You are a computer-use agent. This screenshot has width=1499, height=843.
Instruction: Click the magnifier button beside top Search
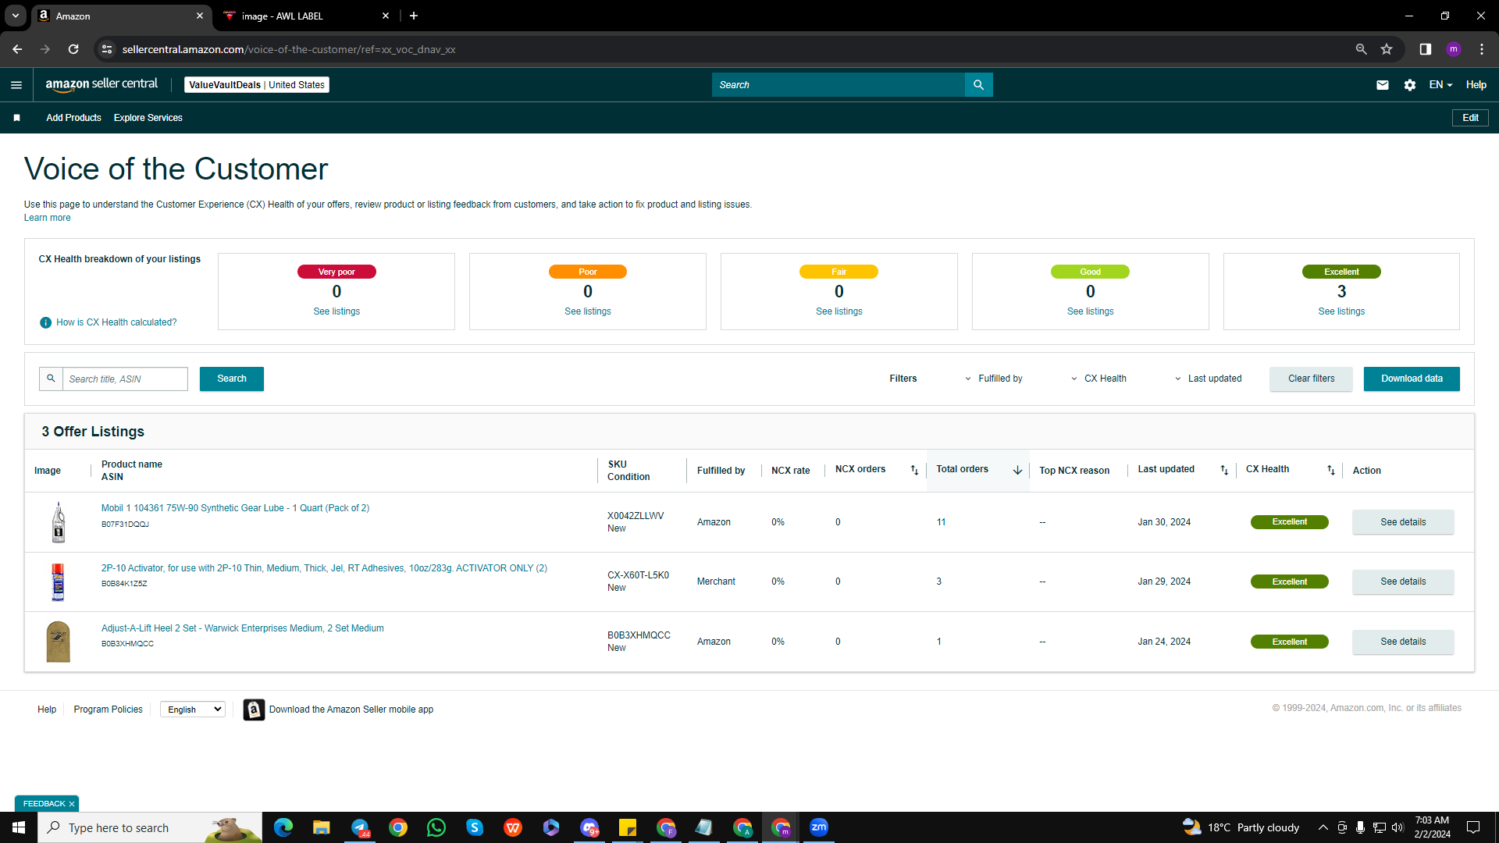pos(978,85)
